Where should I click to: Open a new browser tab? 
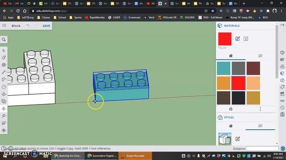[244, 4]
